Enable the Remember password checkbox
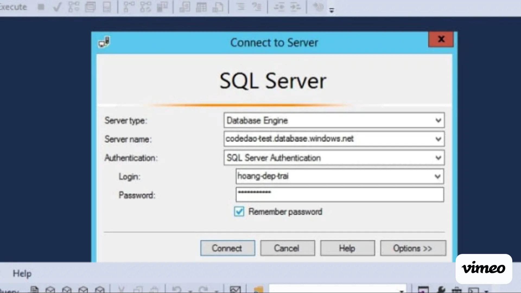The height and width of the screenshot is (293, 521). pyautogui.click(x=239, y=212)
